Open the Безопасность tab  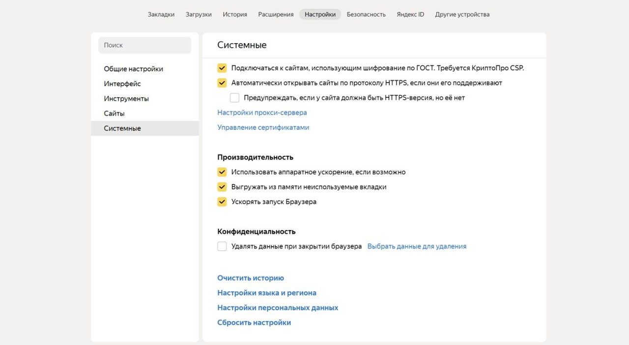[x=366, y=14]
